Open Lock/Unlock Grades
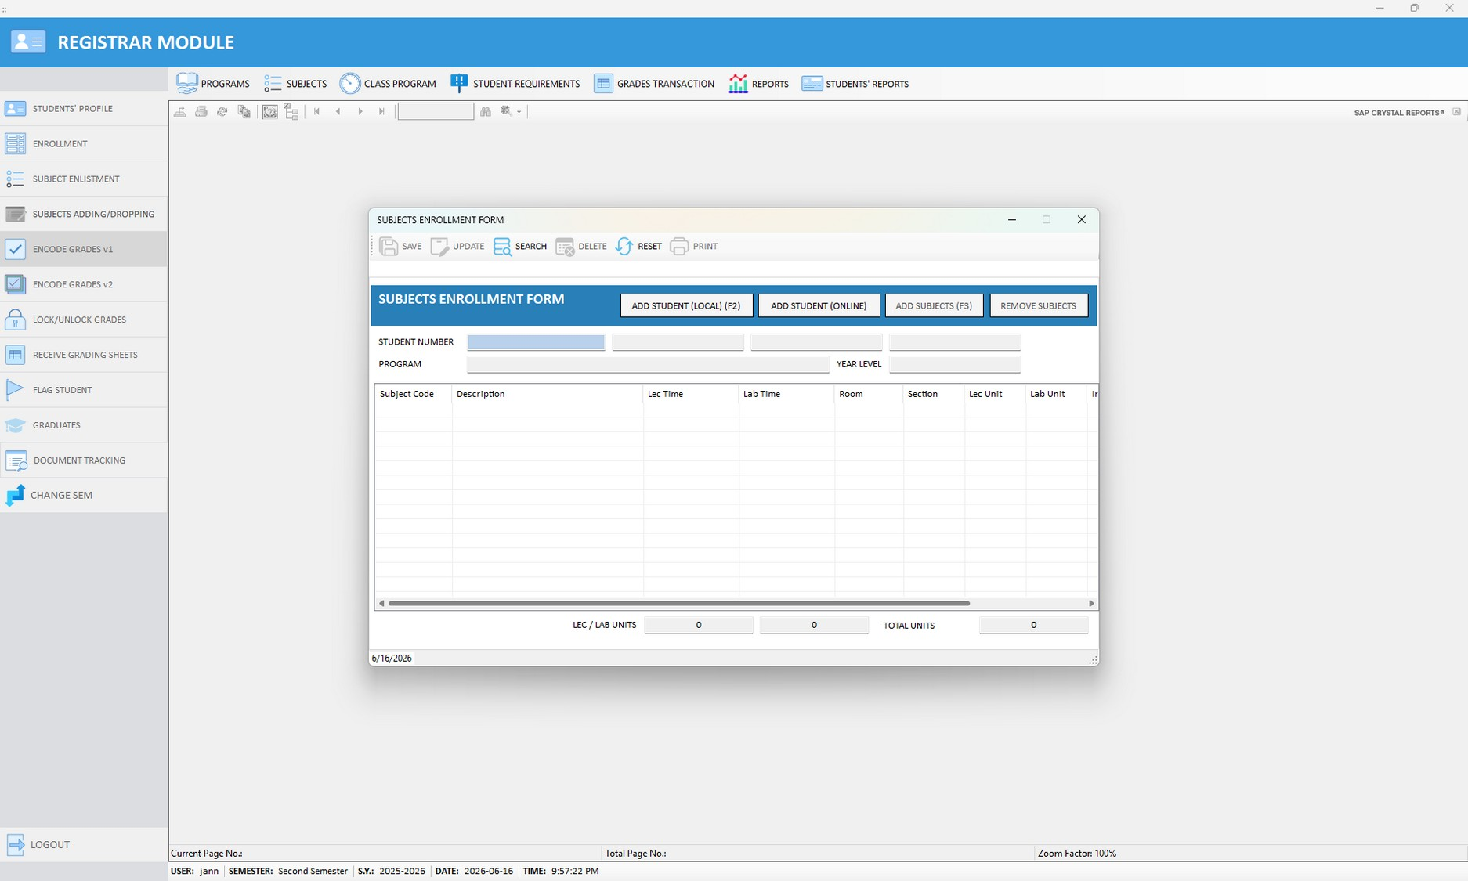1468x881 pixels. (84, 320)
